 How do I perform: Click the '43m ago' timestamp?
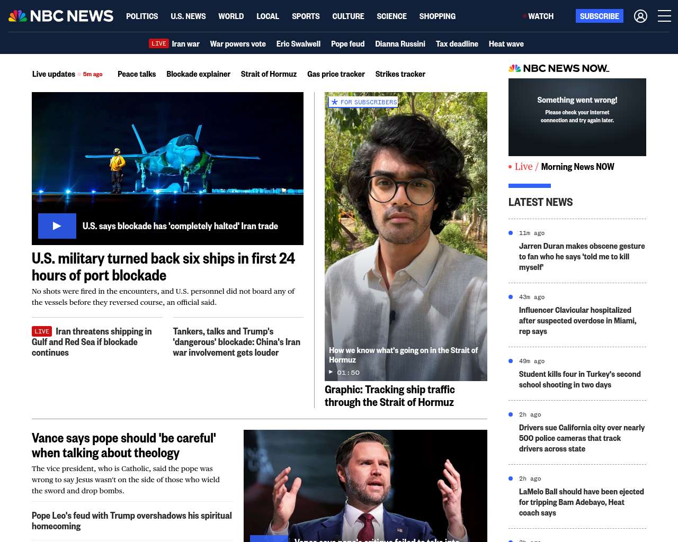(532, 297)
